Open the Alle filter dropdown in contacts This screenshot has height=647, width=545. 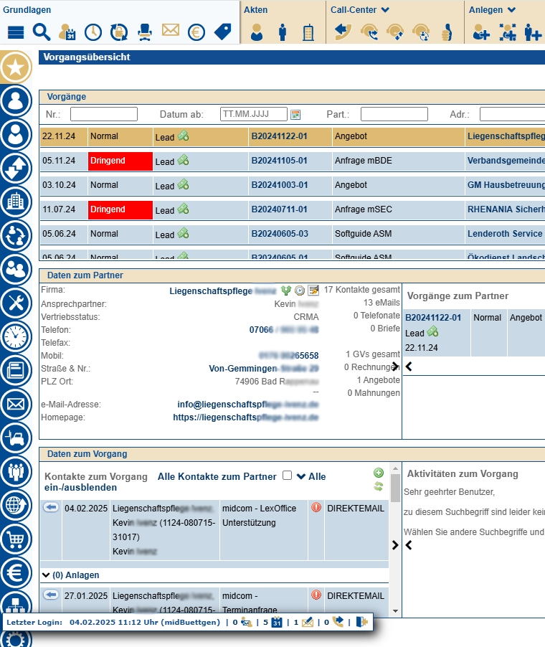point(311,476)
